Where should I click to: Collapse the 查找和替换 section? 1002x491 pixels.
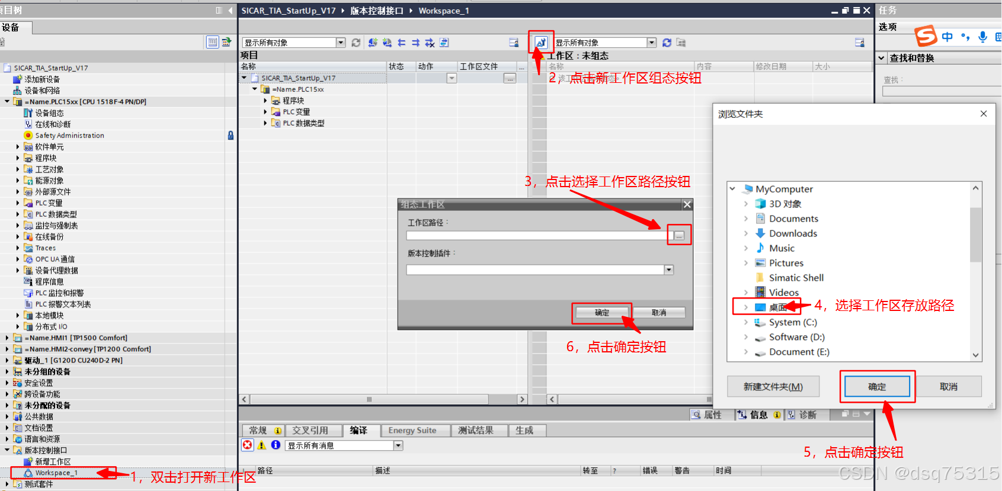pos(882,58)
